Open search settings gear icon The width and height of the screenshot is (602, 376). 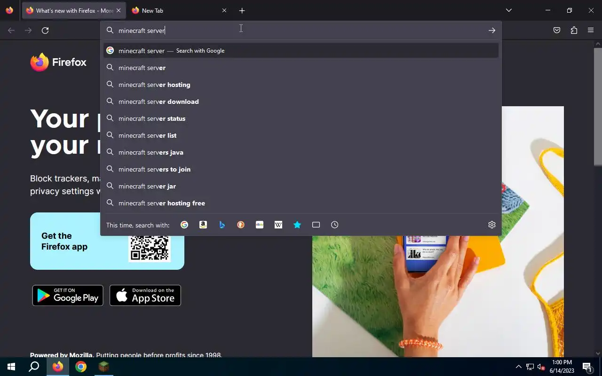point(492,225)
